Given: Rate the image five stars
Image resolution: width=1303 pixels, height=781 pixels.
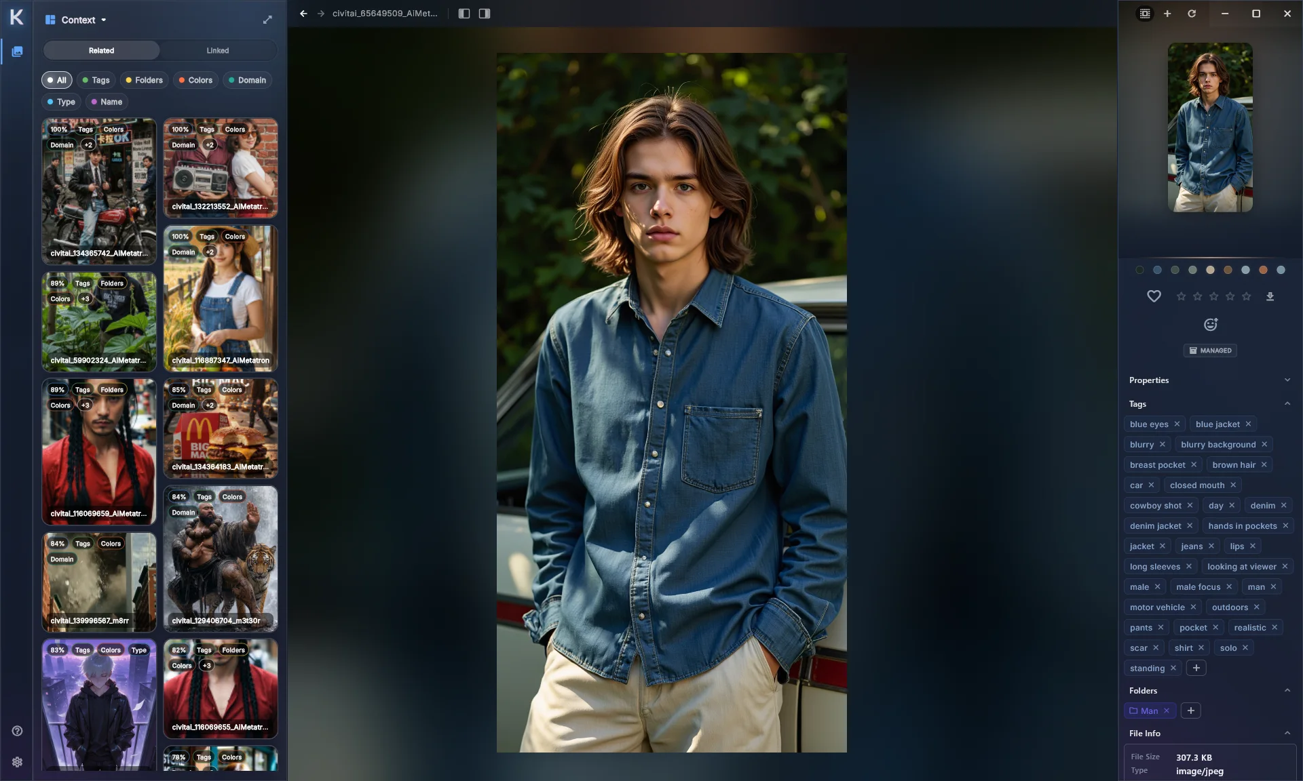Looking at the screenshot, I should click(x=1247, y=296).
